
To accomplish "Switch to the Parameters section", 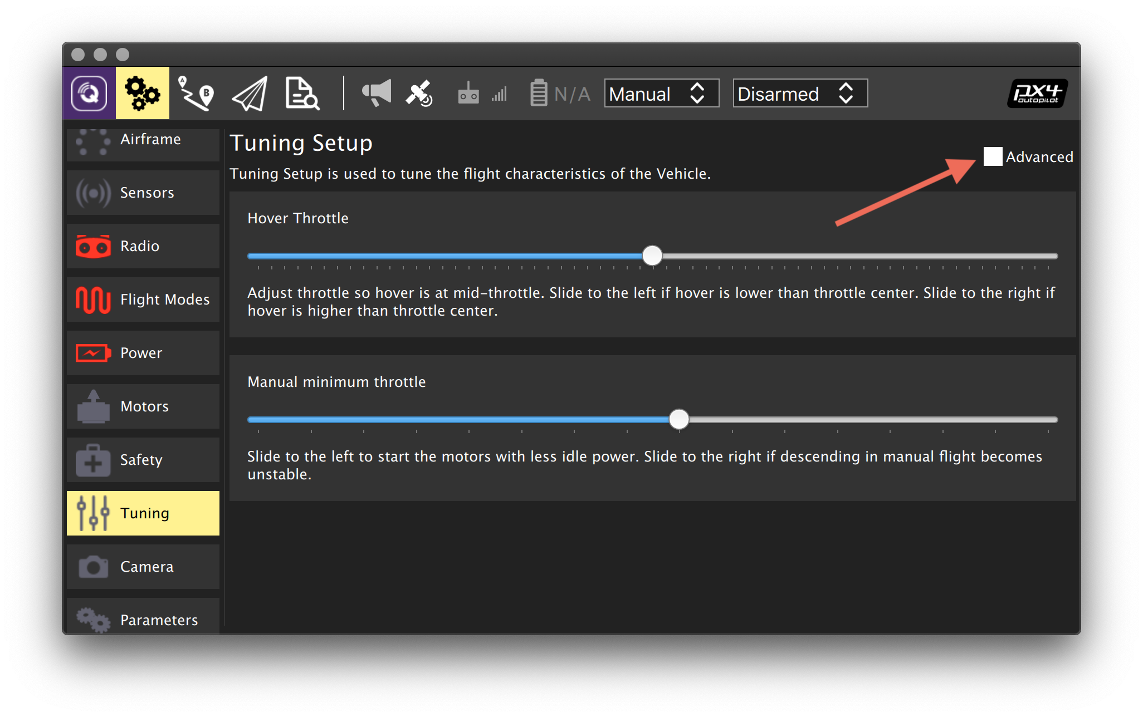I will click(x=143, y=620).
